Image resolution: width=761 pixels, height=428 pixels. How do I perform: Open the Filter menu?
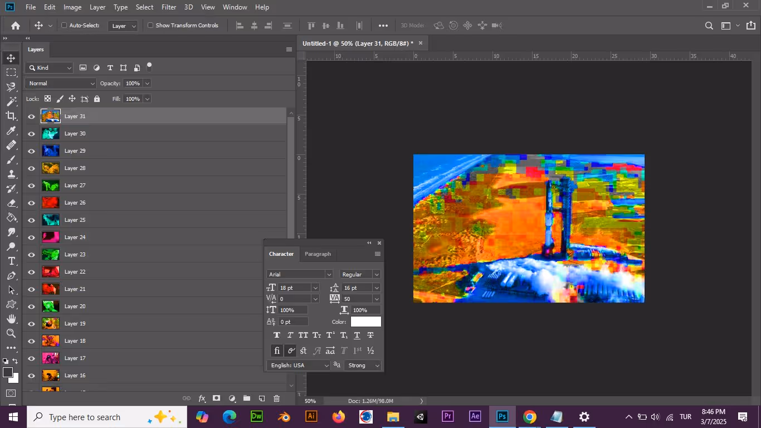[x=169, y=7]
